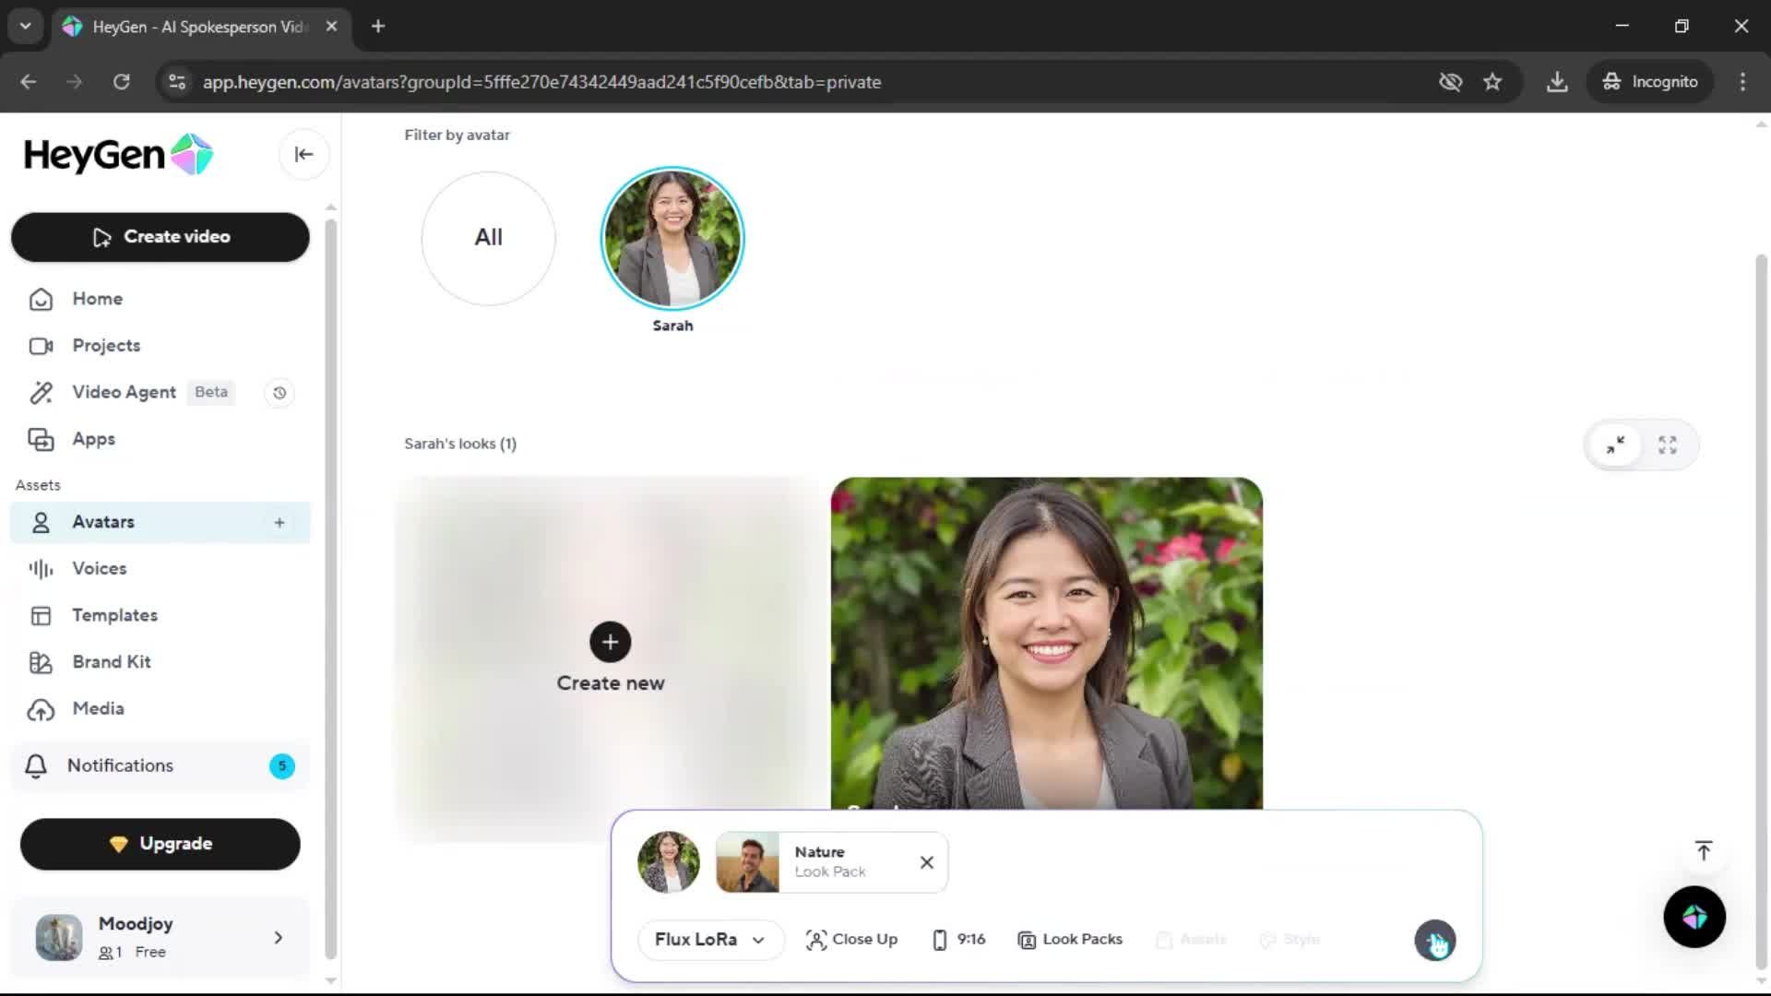This screenshot has height=996, width=1771.
Task: Select the All avatar filter
Action: click(x=488, y=238)
